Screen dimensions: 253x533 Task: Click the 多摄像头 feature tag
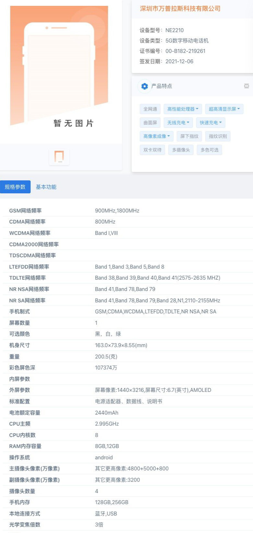pyautogui.click(x=181, y=150)
